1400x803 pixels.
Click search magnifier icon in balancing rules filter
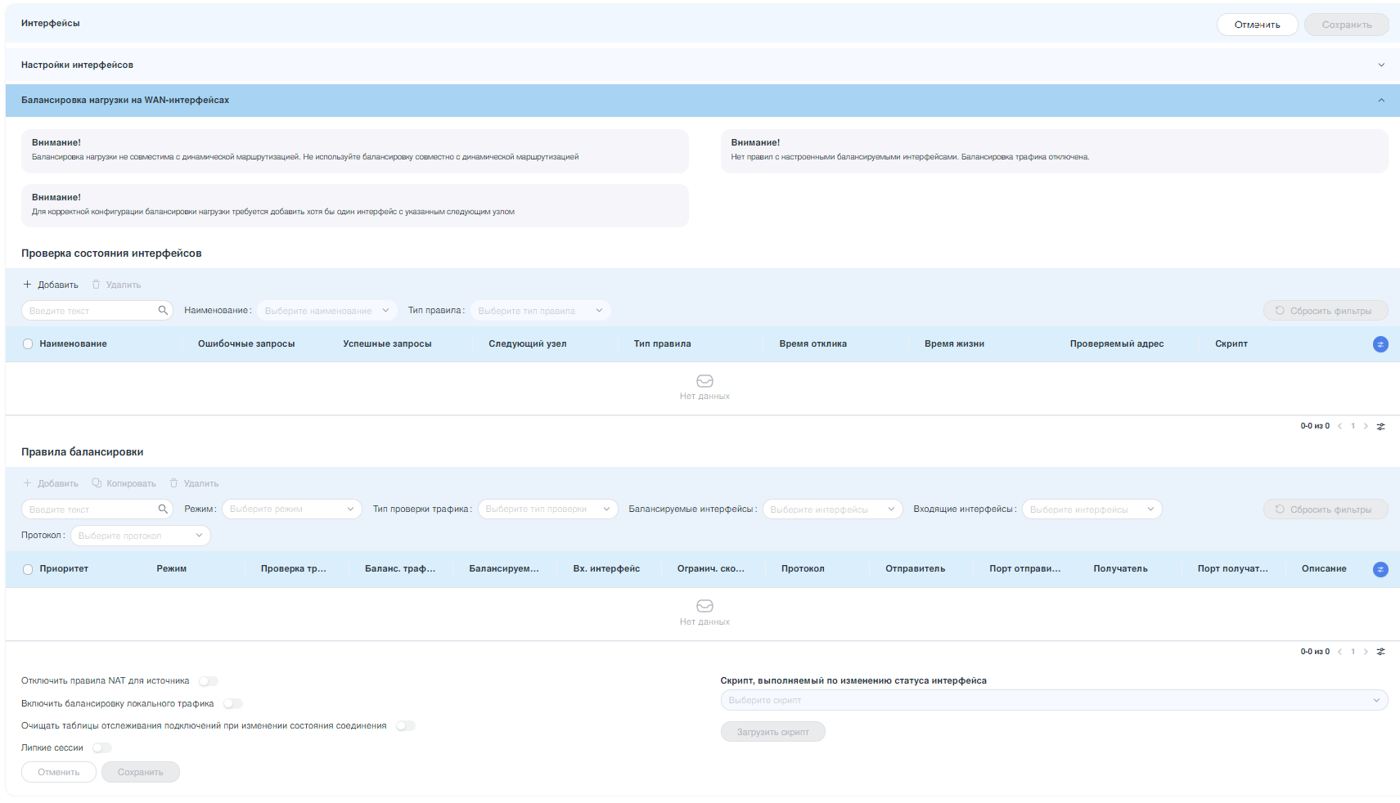point(163,509)
